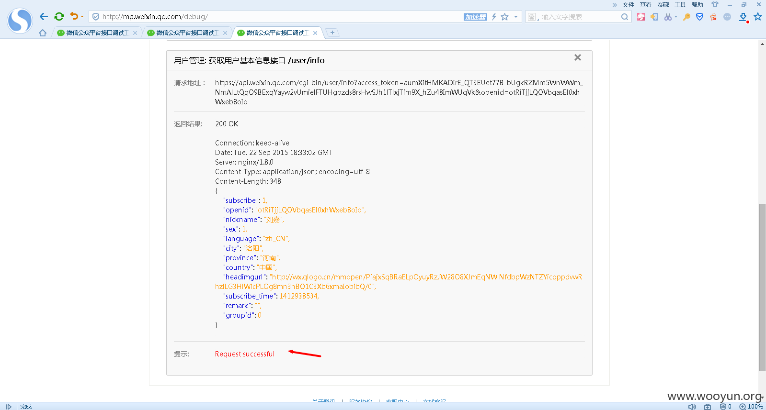The height and width of the screenshot is (410, 766).
Task: Go back with the browser back arrow
Action: (44, 17)
